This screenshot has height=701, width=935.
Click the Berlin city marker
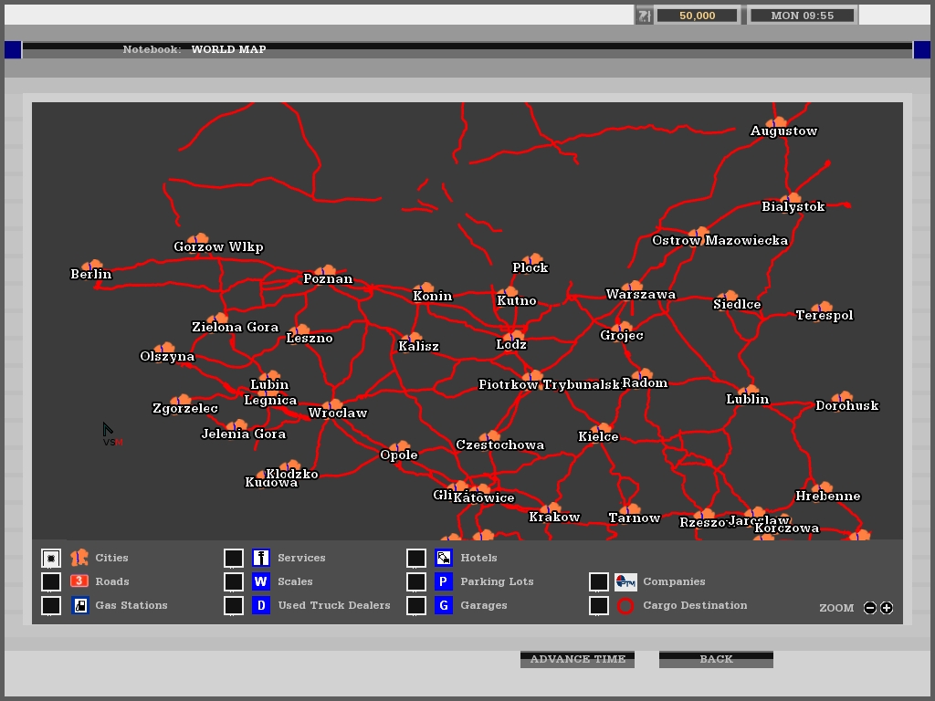91,267
